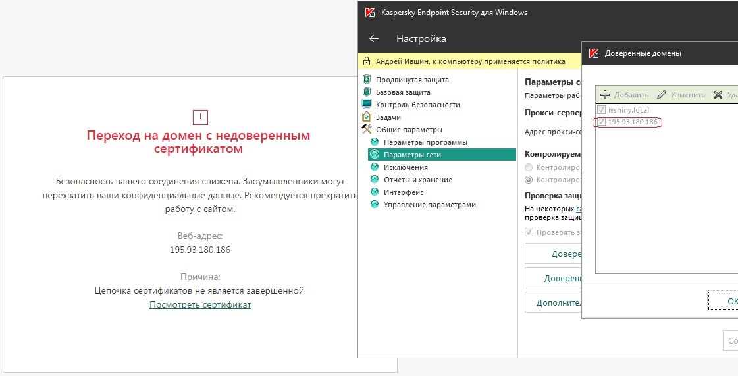Click the Kaspersky logo in the Доверенные домены dialog
The width and height of the screenshot is (738, 376).
click(x=594, y=53)
